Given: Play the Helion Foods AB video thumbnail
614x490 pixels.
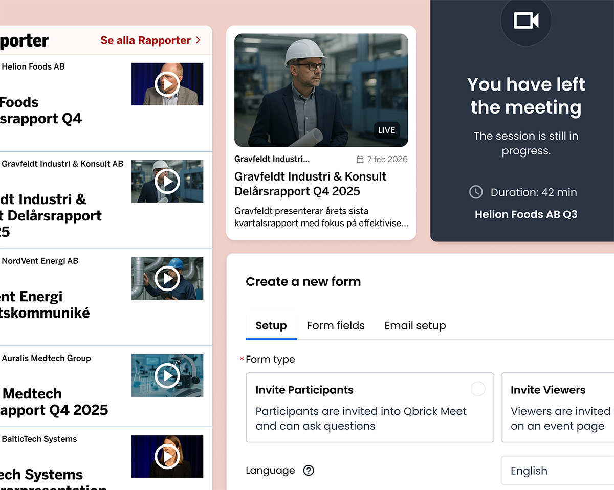Looking at the screenshot, I should 167,84.
